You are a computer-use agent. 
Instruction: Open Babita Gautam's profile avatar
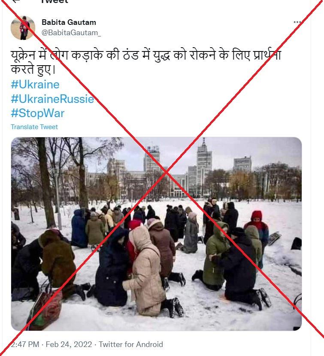coord(23,28)
